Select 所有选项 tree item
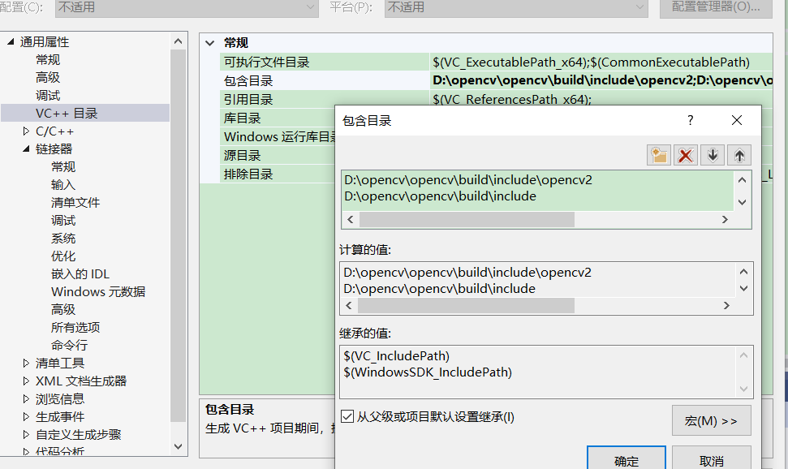This screenshot has width=788, height=469. pos(75,327)
